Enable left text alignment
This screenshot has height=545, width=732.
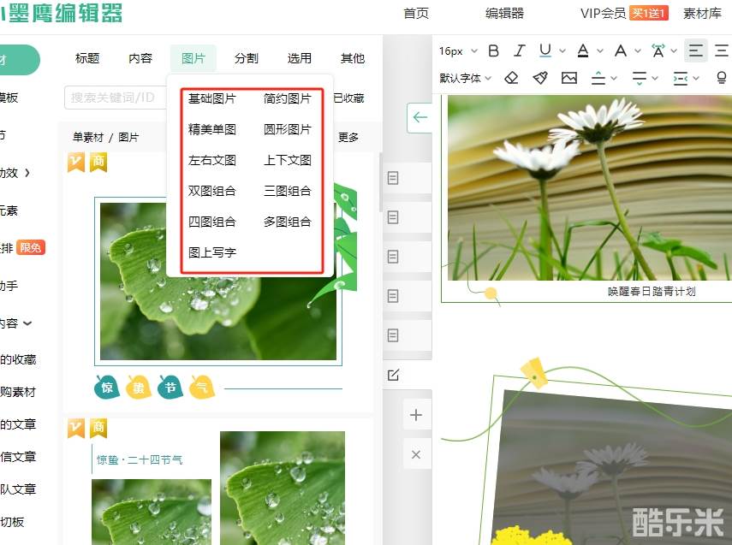click(x=695, y=51)
